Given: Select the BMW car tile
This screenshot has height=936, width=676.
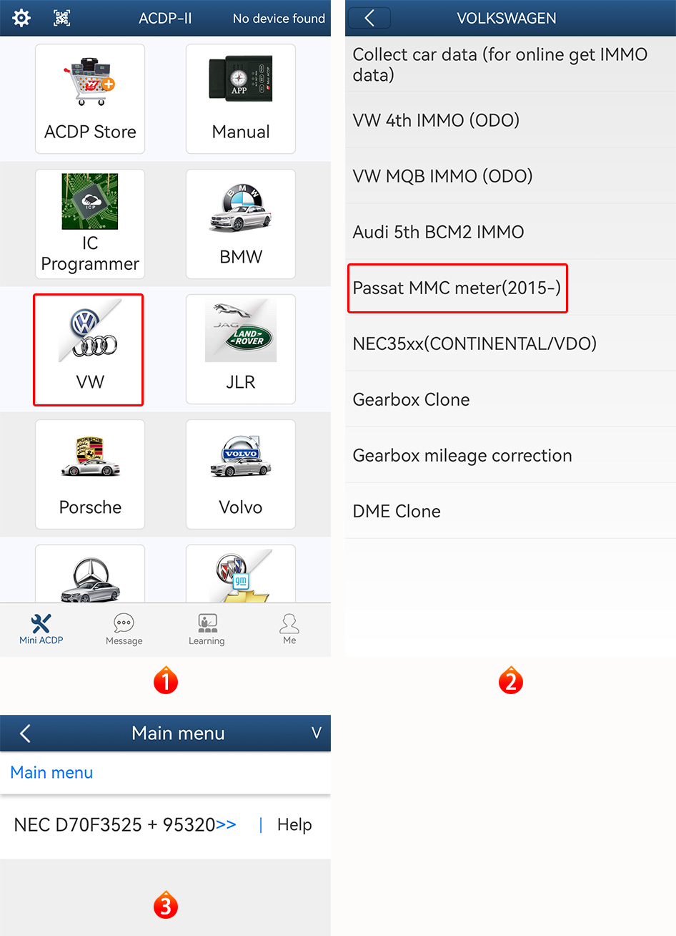Looking at the screenshot, I should (x=241, y=224).
